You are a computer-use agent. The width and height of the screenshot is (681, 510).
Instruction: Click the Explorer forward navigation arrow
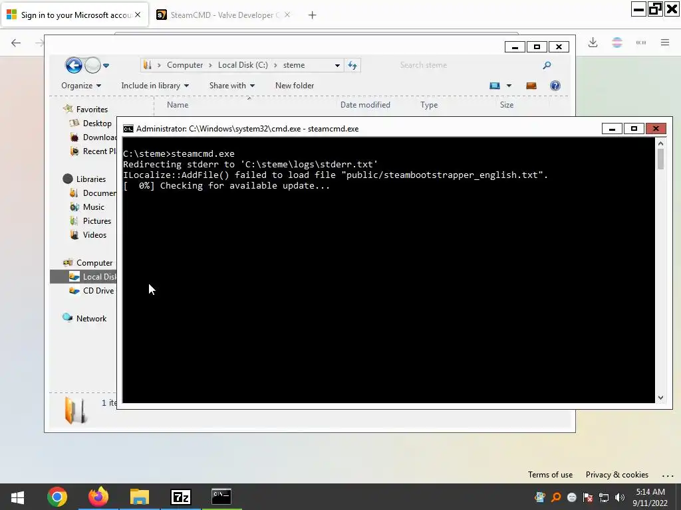point(92,66)
